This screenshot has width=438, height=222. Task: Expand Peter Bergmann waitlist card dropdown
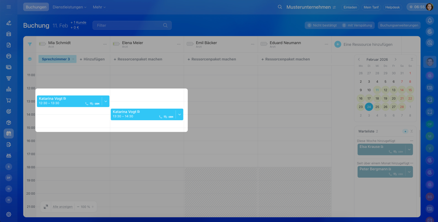pyautogui.click(x=409, y=172)
